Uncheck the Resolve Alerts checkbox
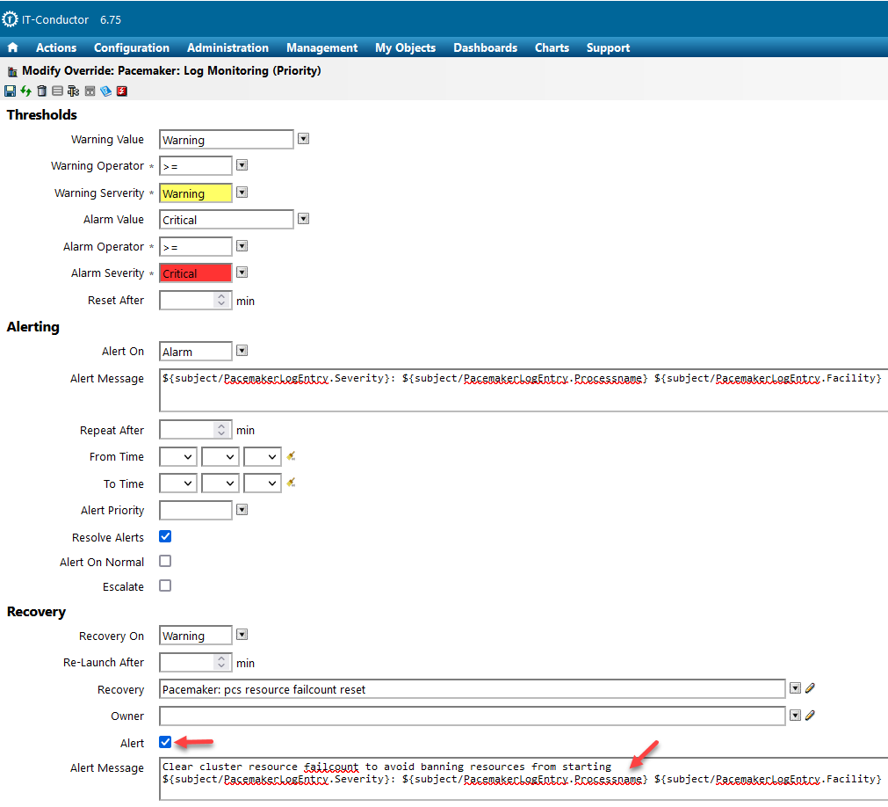The image size is (888, 807). (165, 536)
